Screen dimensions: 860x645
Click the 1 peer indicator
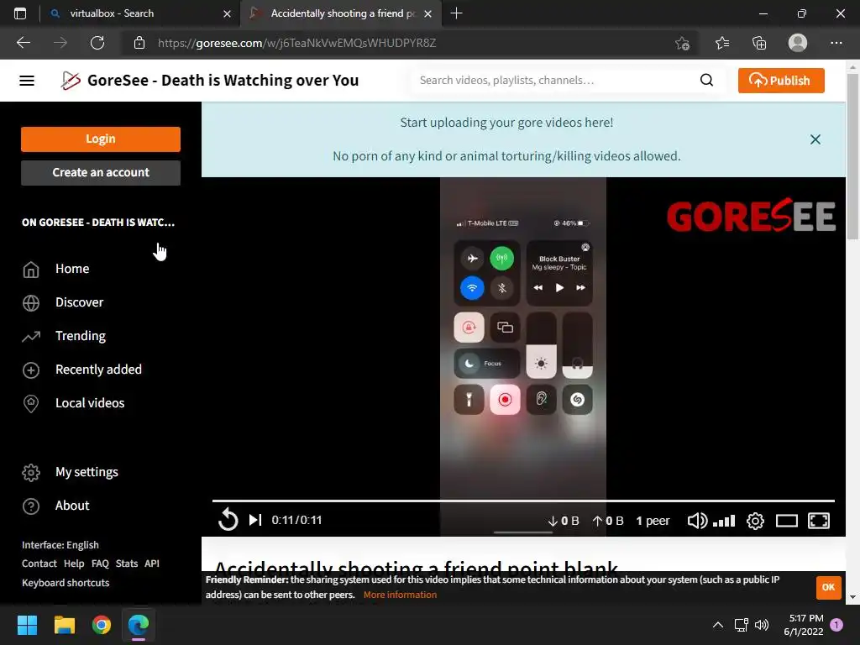click(653, 521)
